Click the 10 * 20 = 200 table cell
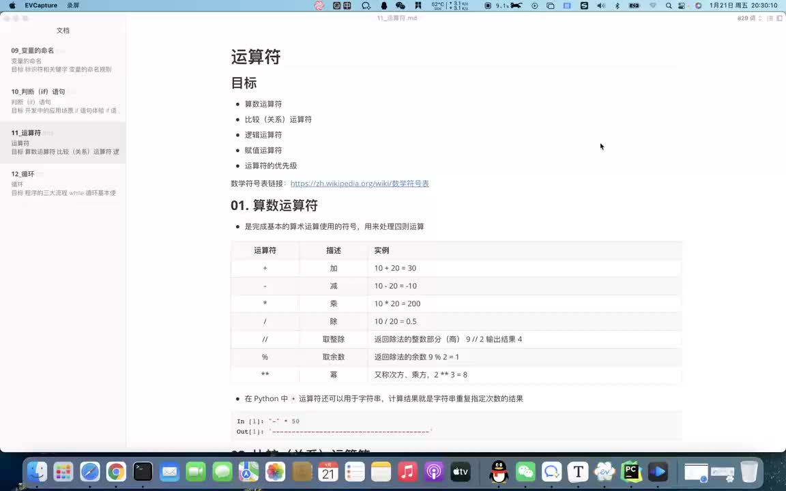Screen dimensions: 786x491 tap(524, 303)
